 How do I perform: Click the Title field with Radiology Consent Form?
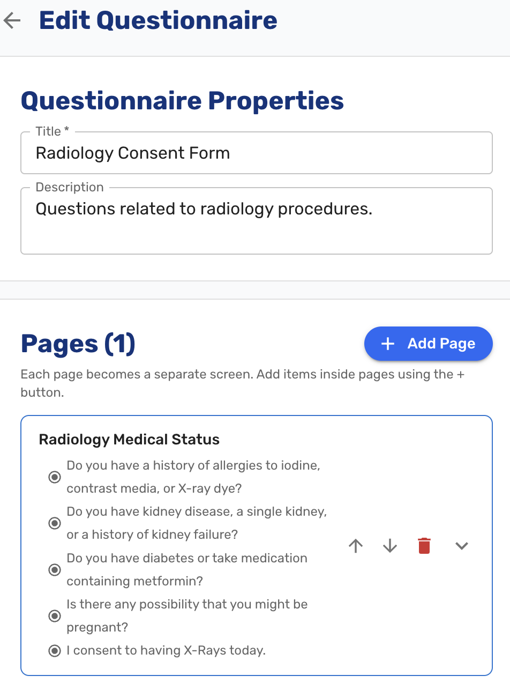[x=256, y=153]
